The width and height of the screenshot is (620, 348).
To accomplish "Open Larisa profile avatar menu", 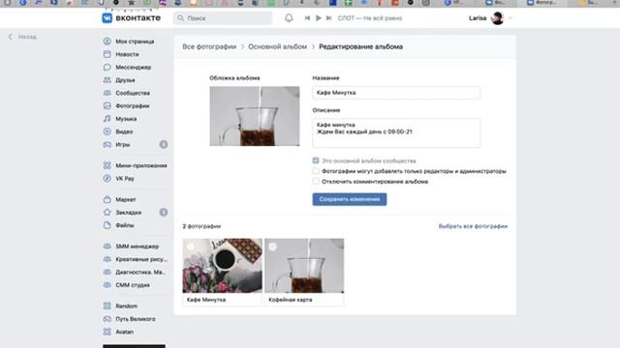I will (x=497, y=18).
